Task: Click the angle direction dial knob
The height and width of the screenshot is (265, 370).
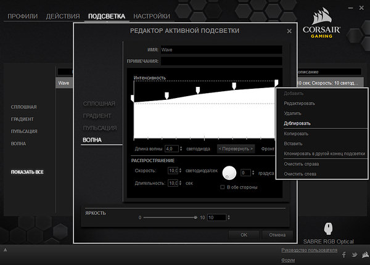Action: (x=229, y=173)
